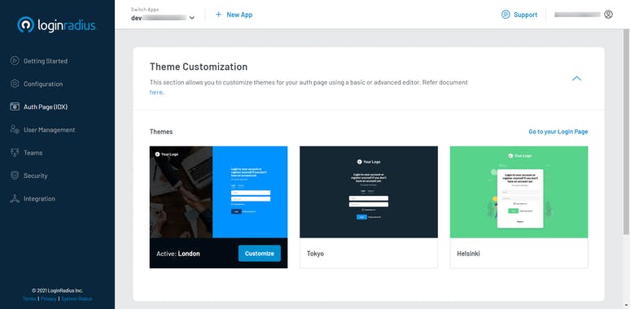Screen dimensions: 630x309
Task: Open the Getting Started section
Action: point(46,61)
